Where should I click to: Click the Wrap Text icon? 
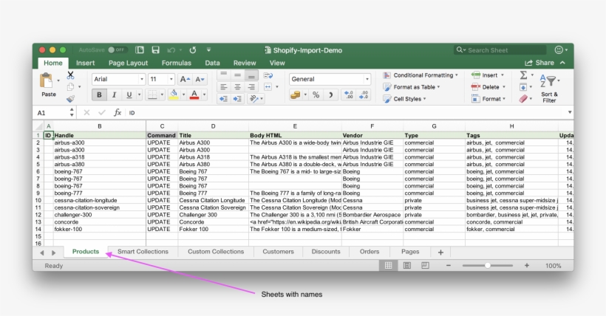[268, 76]
